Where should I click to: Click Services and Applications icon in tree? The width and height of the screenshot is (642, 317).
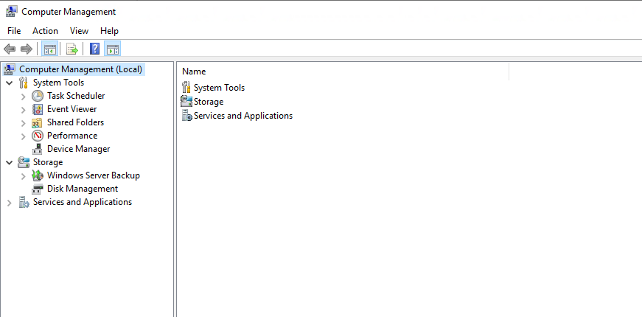click(x=24, y=202)
